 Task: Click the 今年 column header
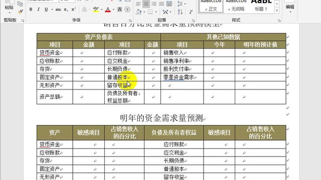click(219, 44)
